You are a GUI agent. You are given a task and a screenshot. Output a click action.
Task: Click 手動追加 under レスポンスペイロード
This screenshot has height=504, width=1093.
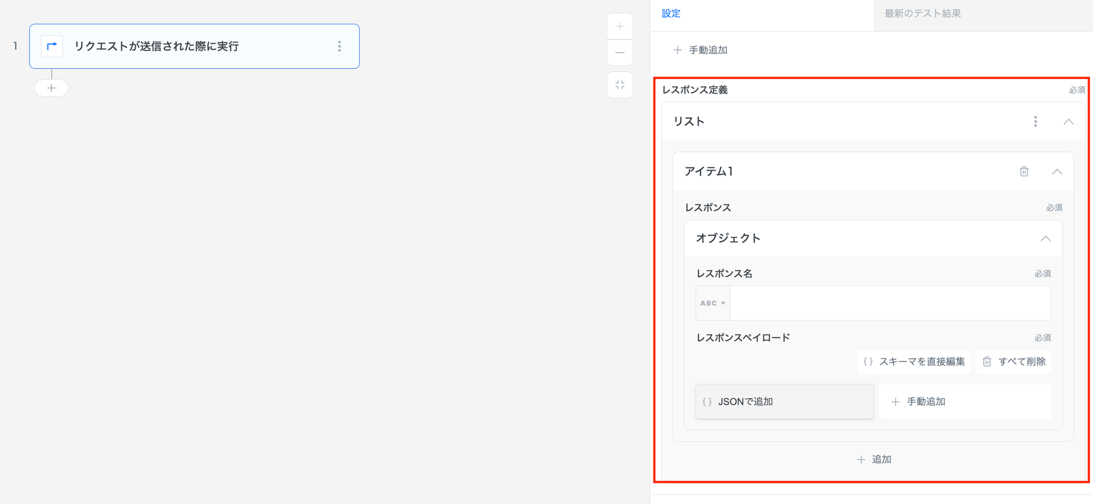click(x=965, y=402)
